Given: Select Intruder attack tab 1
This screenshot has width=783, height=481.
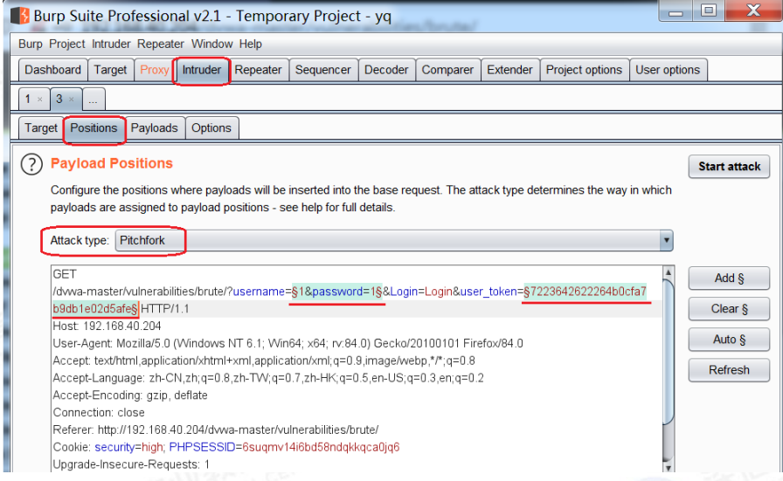Looking at the screenshot, I should 28,99.
